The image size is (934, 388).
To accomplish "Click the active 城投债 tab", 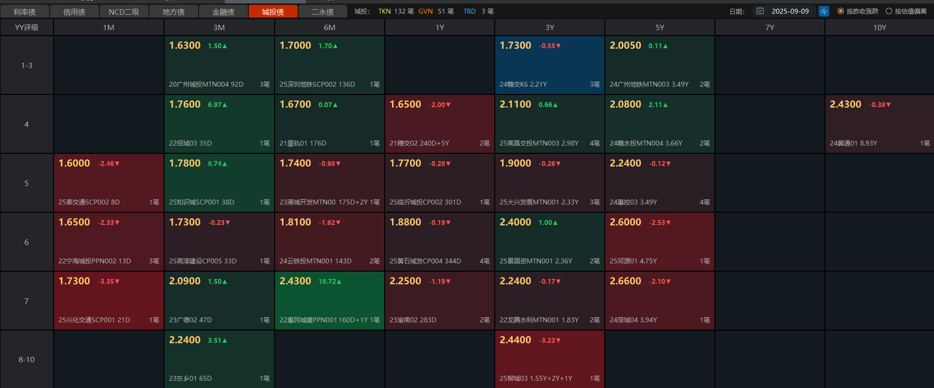I will click(273, 12).
